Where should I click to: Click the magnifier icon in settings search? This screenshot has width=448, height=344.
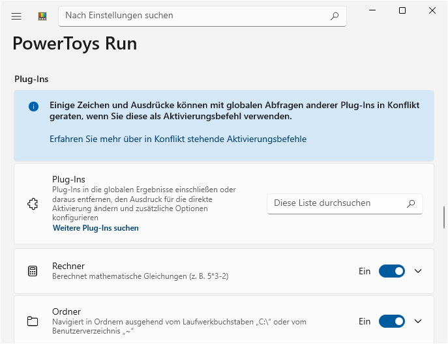click(x=335, y=16)
